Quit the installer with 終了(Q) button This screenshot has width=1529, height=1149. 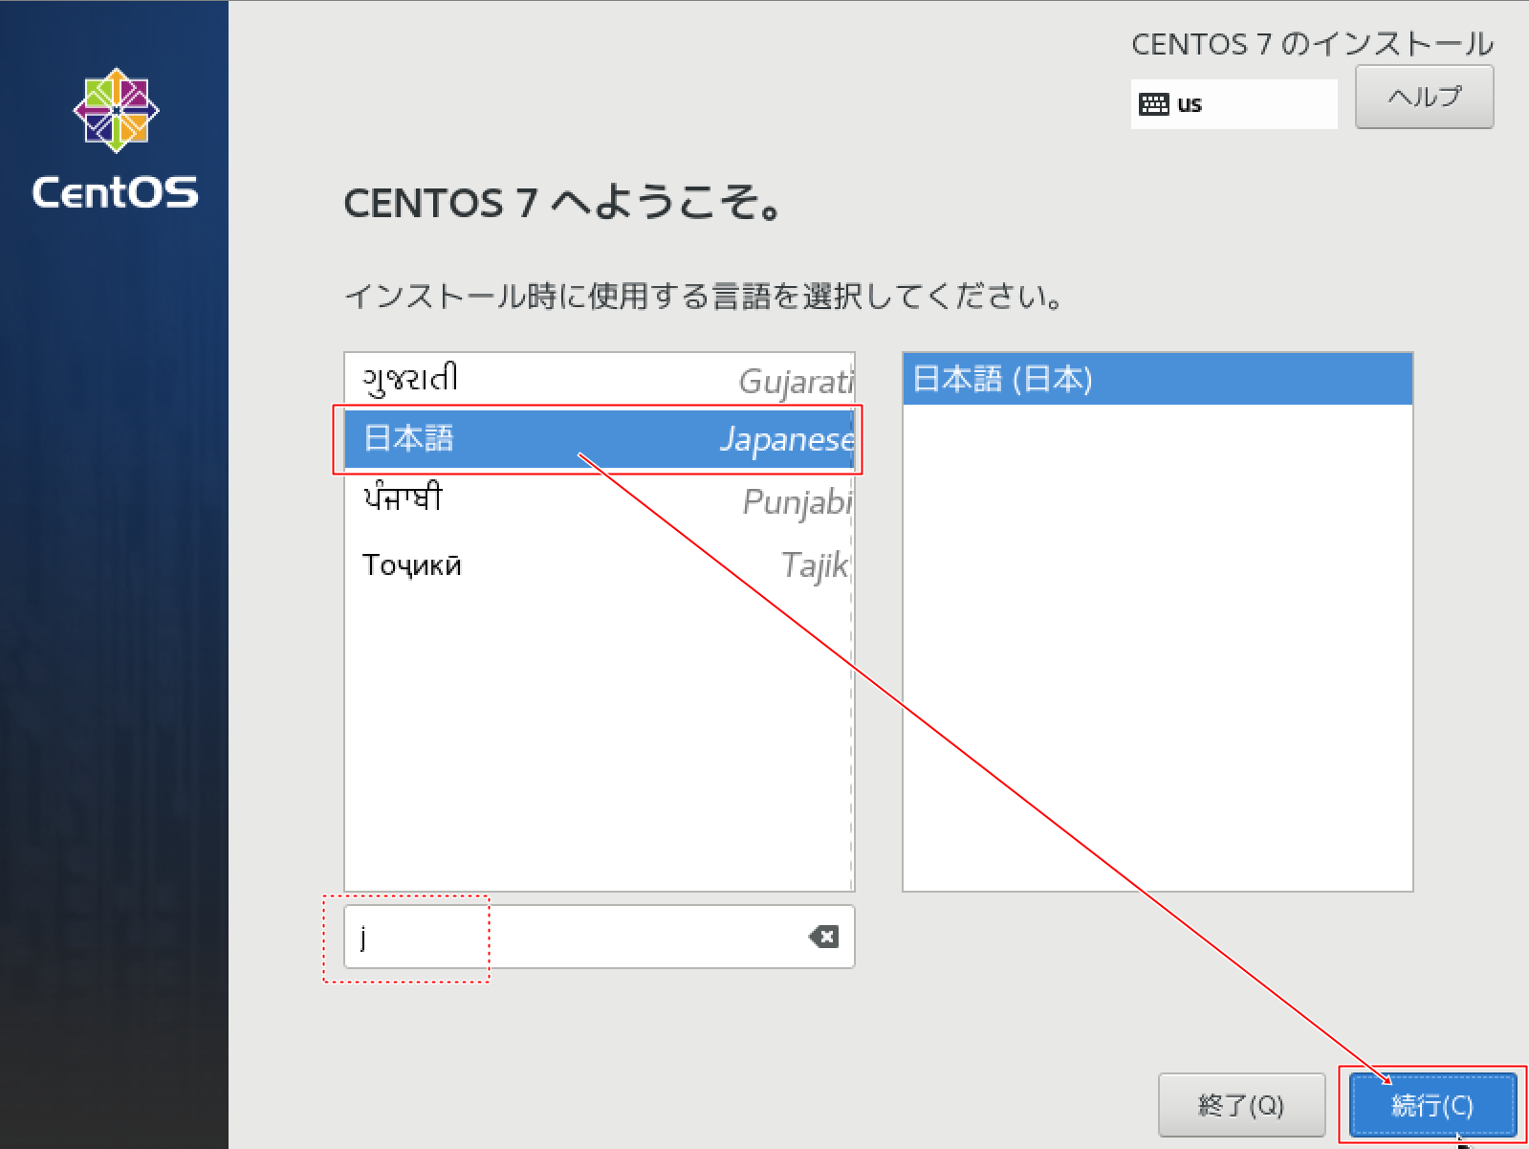coord(1241,1105)
